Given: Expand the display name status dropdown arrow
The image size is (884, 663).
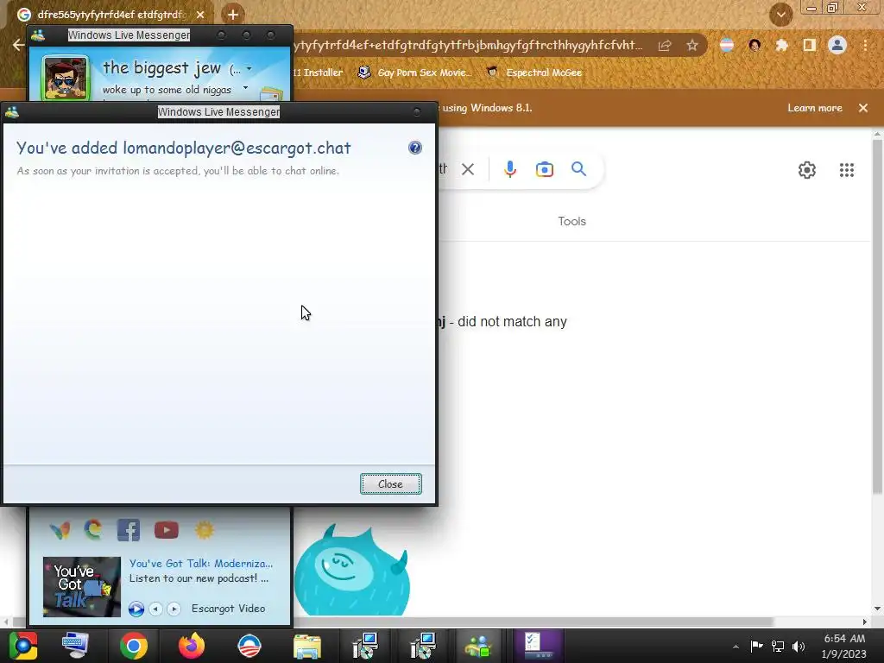Looking at the screenshot, I should point(249,69).
